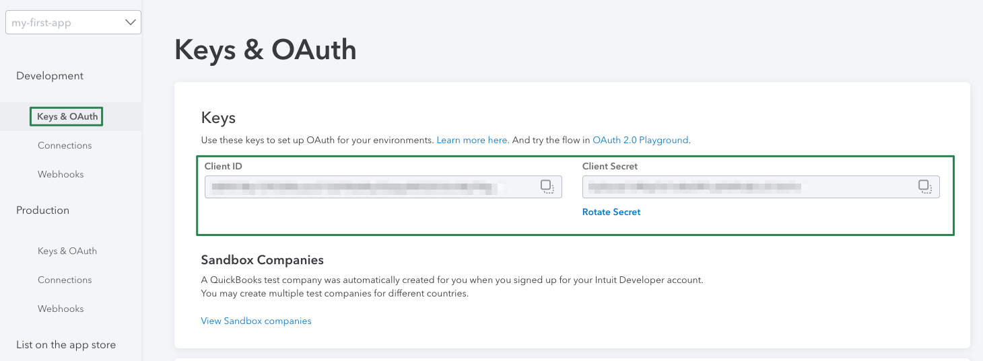Navigate to Production Connections
983x361 pixels.
(65, 280)
